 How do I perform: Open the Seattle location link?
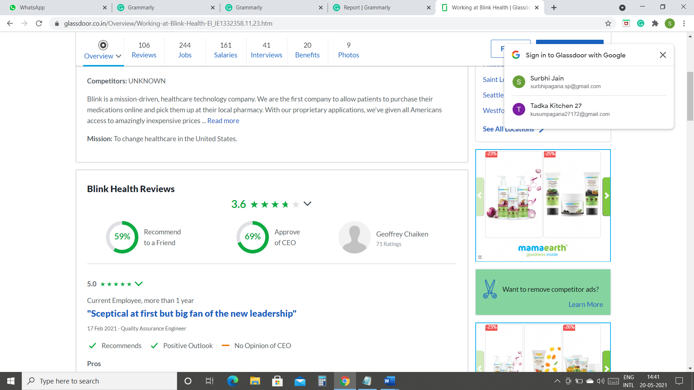point(493,95)
